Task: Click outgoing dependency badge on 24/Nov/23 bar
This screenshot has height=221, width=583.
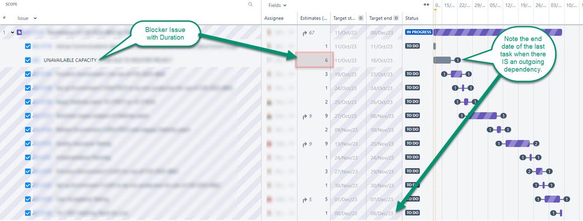Action: 538,158
